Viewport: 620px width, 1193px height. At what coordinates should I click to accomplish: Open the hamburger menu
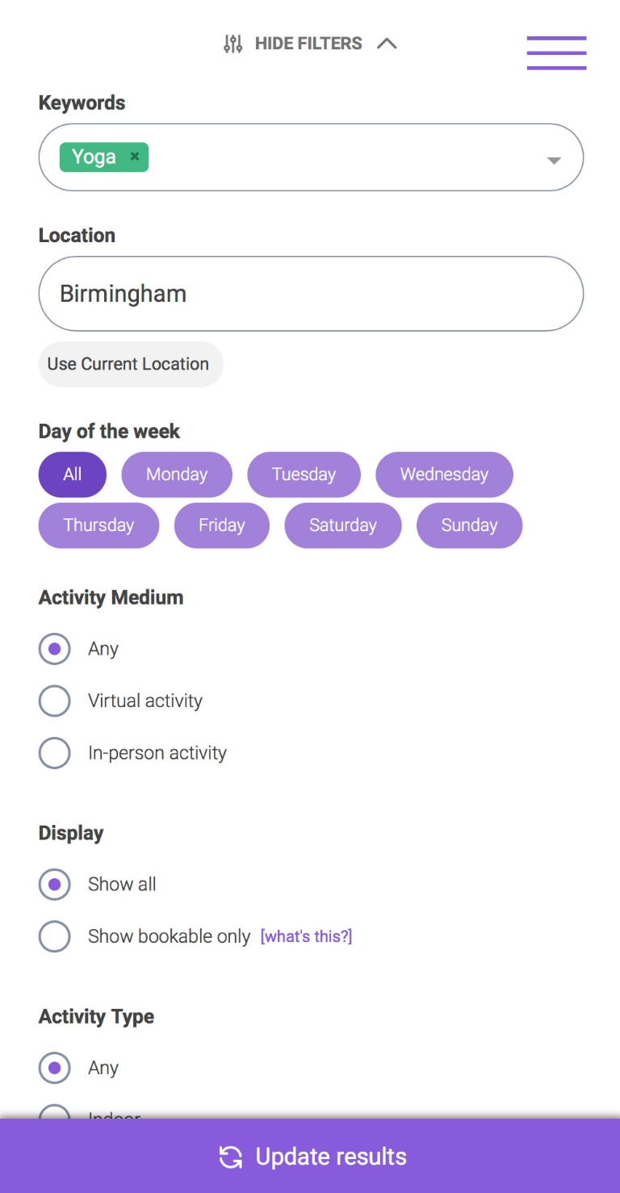(556, 52)
